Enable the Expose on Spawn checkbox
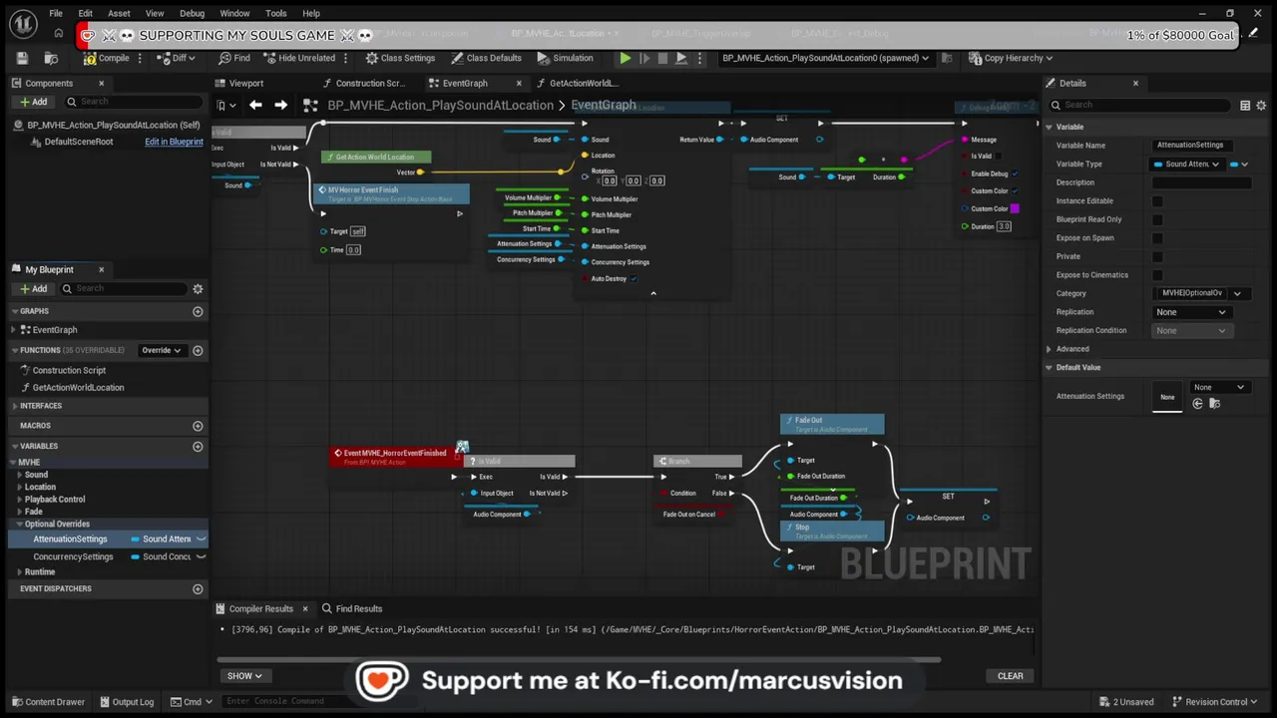 point(1157,237)
